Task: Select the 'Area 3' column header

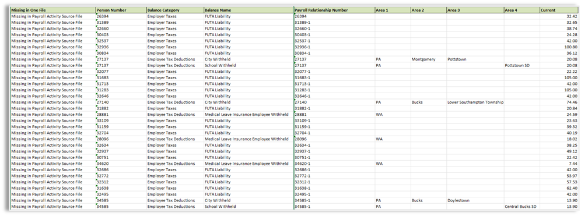Action: pyautogui.click(x=475, y=10)
